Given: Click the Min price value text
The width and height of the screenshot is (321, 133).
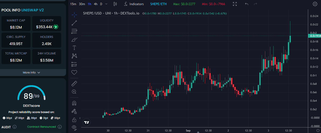Looking at the screenshot, I should [x=213, y=4].
